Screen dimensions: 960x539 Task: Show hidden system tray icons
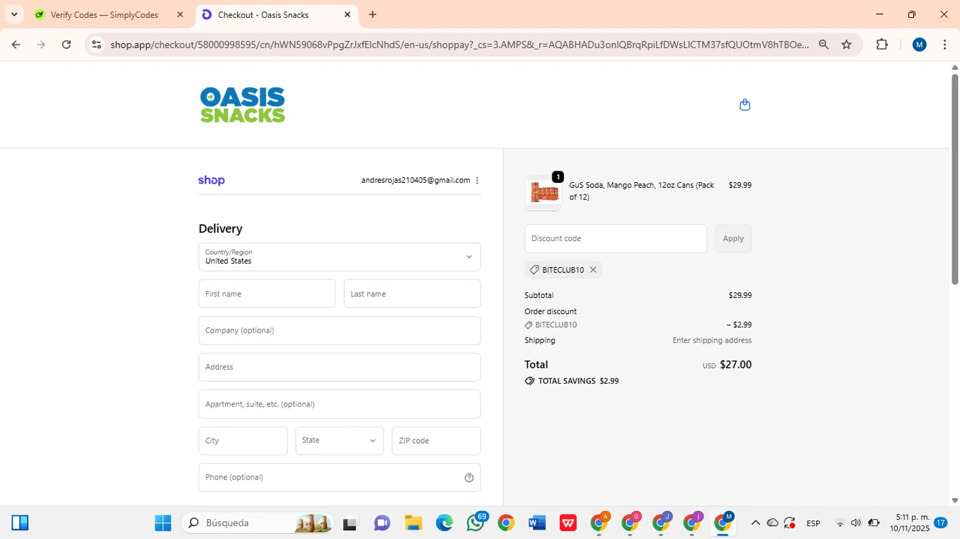tap(755, 523)
